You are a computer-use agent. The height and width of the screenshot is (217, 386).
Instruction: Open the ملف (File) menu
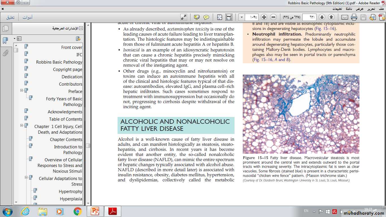(381, 9)
